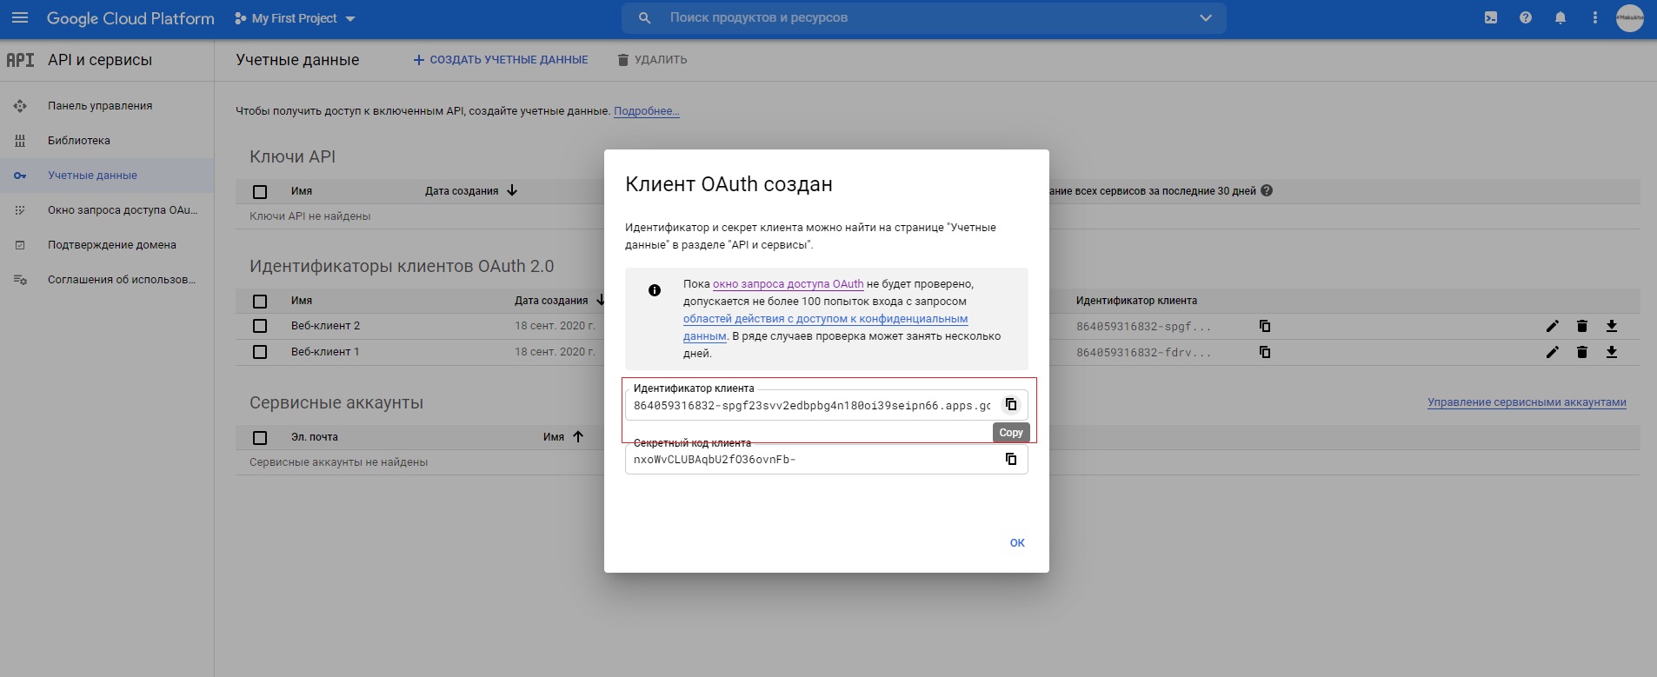Click the help icon beside 30 дней column
The height and width of the screenshot is (677, 1657).
1267,191
